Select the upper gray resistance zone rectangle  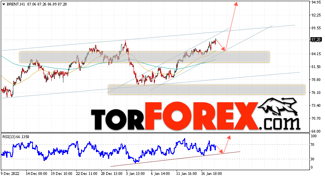pyautogui.click(x=144, y=57)
